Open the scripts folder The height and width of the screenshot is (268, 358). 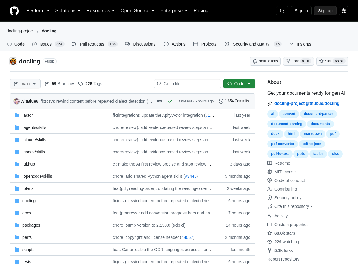[28, 250]
